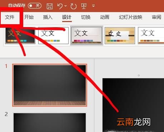The height and width of the screenshot is (132, 164).
Task: Open the 幻灯片放映 (Slide Show) tab
Action: pos(130,17)
